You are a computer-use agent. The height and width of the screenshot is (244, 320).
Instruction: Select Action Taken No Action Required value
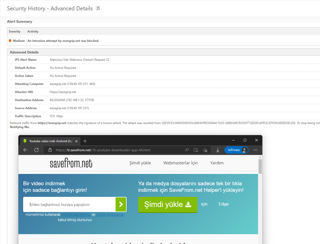coord(63,76)
